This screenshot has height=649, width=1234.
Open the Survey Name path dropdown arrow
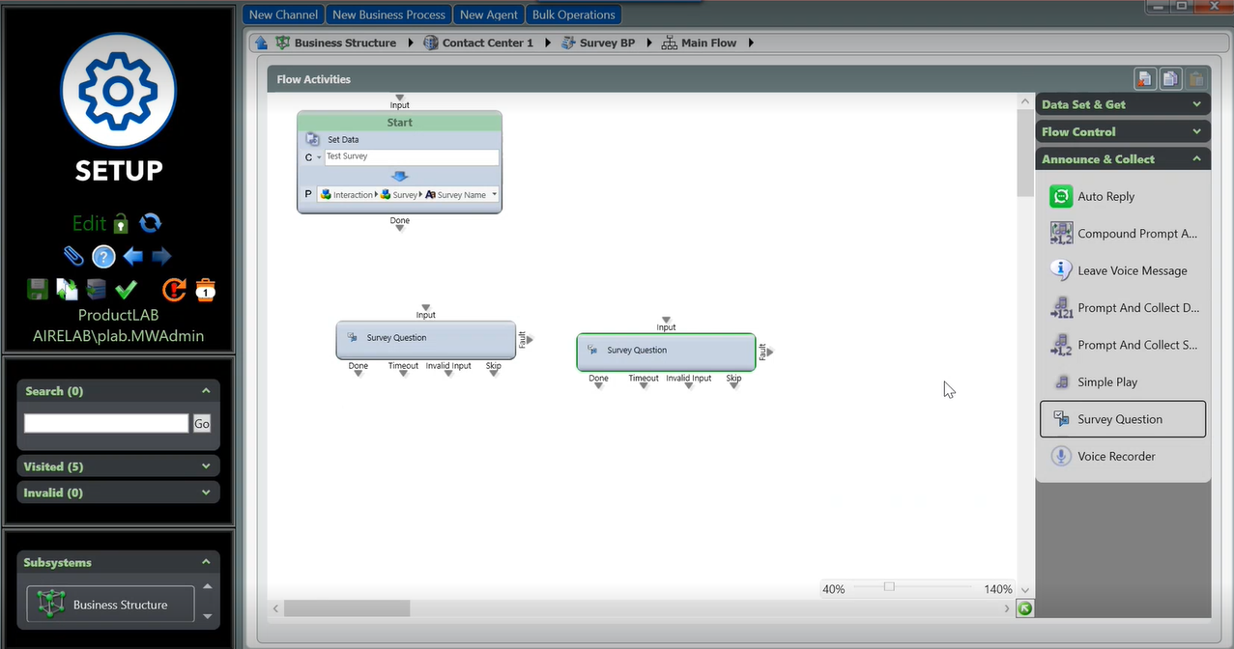pyautogui.click(x=494, y=194)
